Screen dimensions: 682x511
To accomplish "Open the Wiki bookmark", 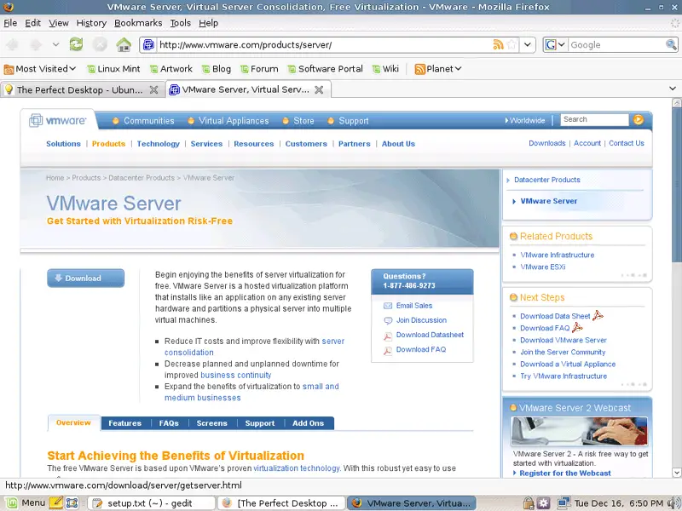I will (x=385, y=69).
